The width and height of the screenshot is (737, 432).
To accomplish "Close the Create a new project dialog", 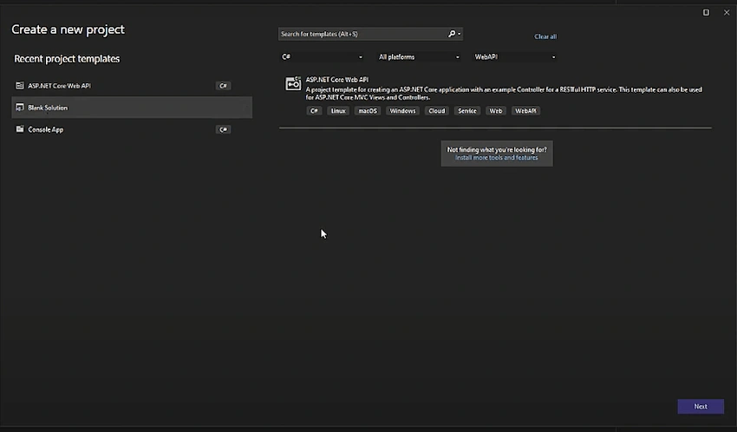I will (x=727, y=13).
